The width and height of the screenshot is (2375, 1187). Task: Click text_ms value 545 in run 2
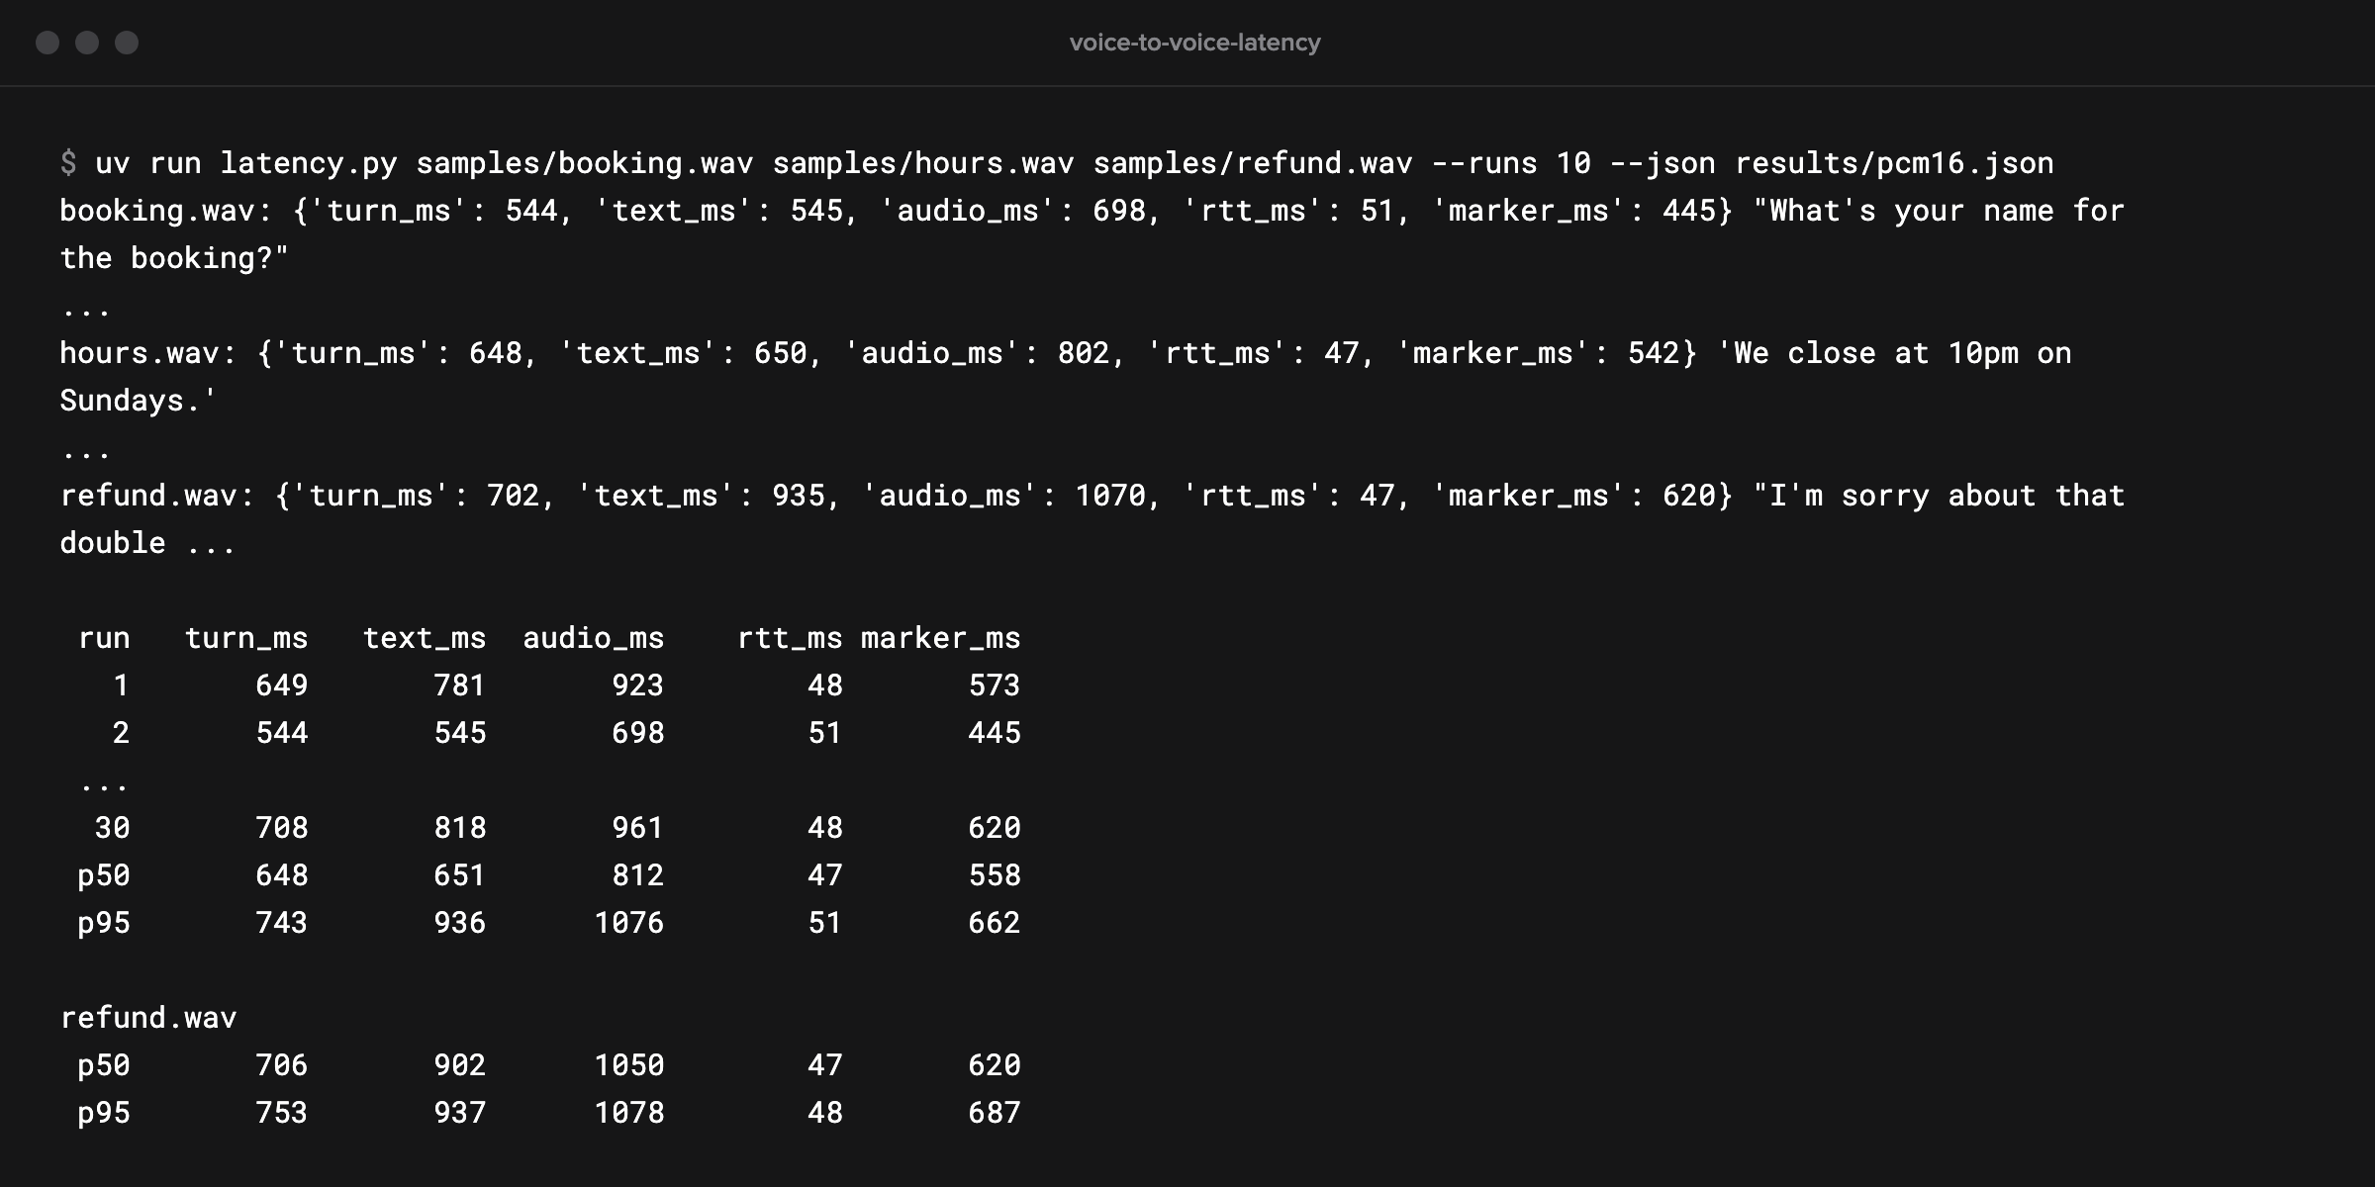[x=460, y=733]
